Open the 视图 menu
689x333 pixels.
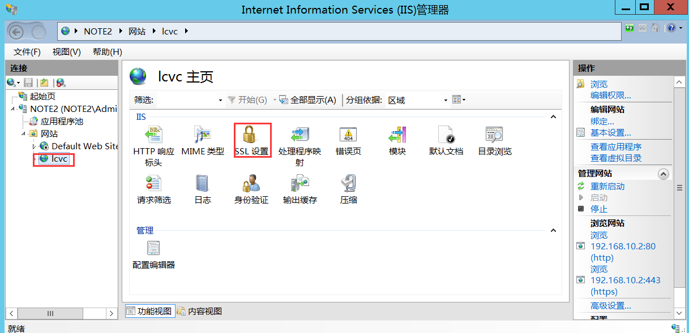(x=65, y=51)
